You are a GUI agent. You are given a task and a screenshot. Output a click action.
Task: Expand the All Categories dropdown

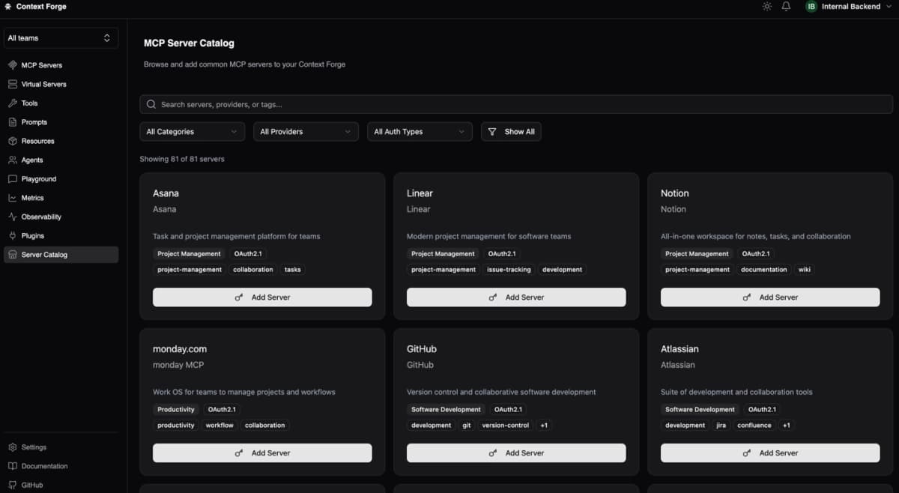coord(192,131)
